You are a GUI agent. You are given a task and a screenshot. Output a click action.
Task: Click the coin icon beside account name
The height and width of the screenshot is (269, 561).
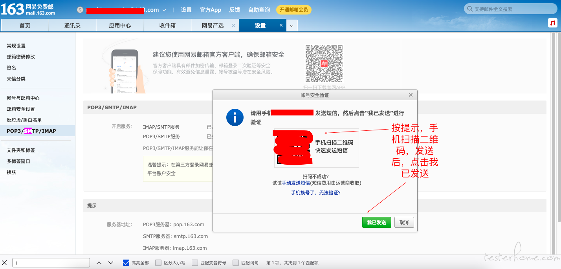pyautogui.click(x=80, y=10)
